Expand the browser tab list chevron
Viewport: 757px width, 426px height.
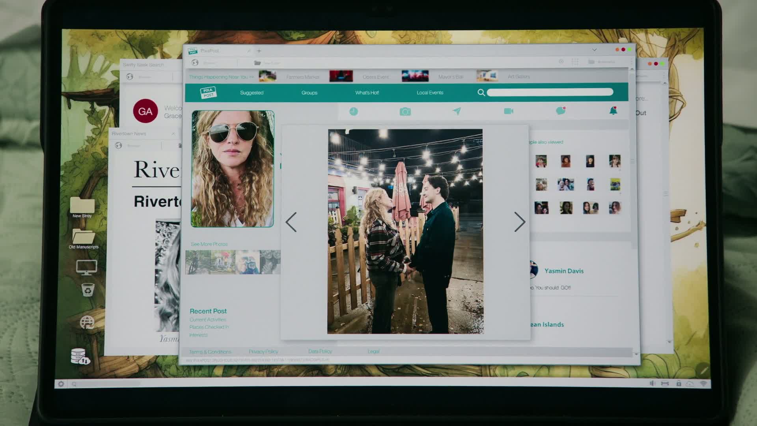[594, 50]
